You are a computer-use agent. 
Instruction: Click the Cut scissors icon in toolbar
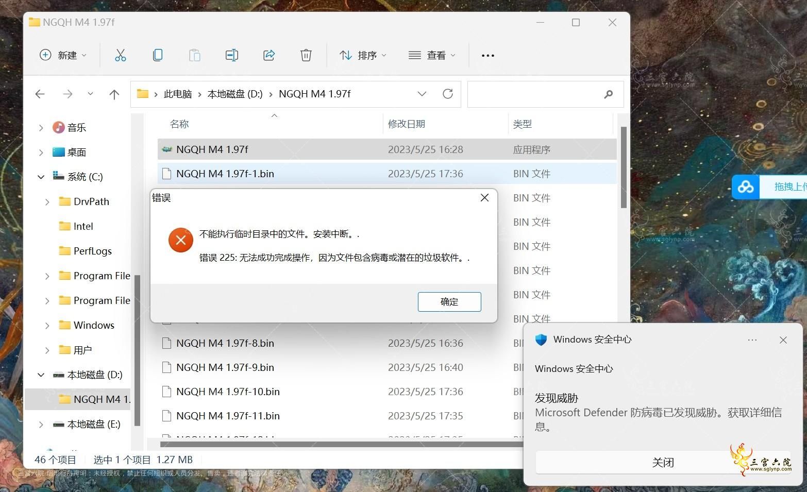(121, 55)
